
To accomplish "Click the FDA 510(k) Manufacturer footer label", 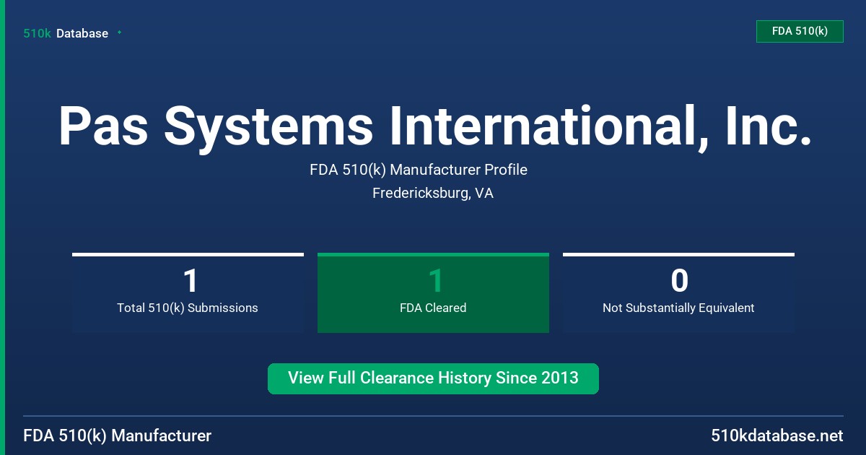I will click(118, 435).
